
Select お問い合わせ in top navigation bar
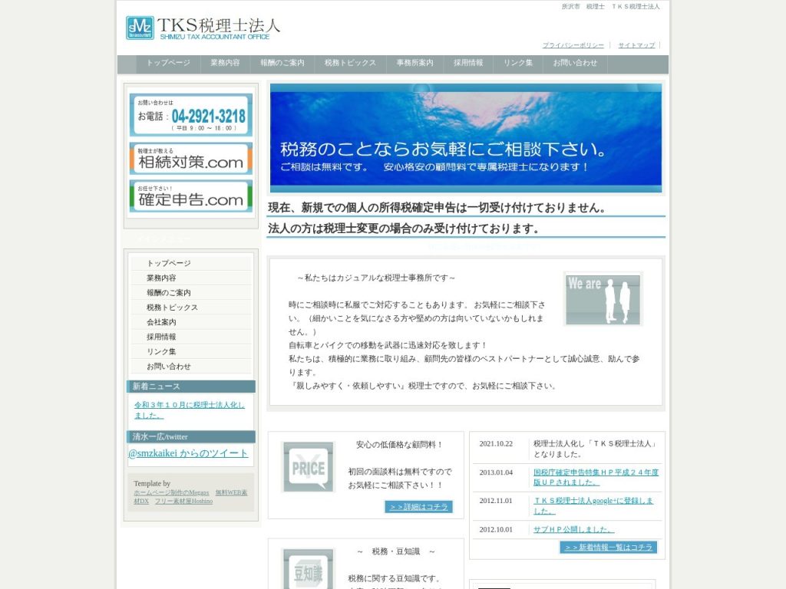pyautogui.click(x=575, y=63)
